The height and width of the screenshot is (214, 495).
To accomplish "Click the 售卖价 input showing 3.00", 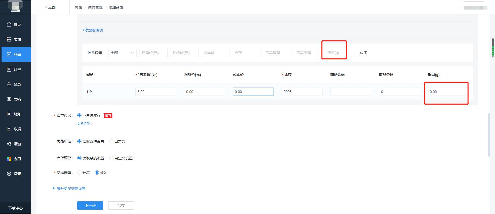I will [155, 92].
